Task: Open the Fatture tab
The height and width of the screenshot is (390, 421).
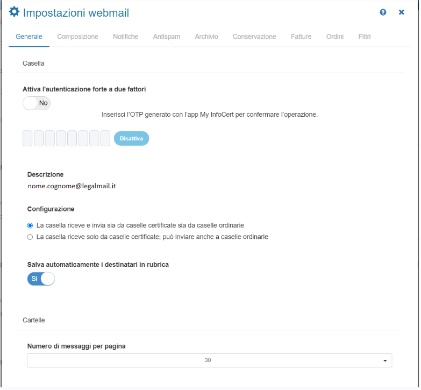Action: click(301, 37)
